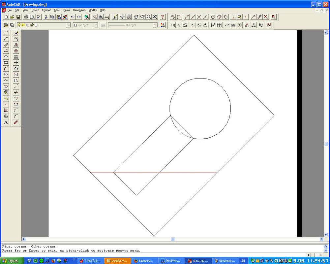
Task: Click the Snap to Endpoint icon
Action: (x=187, y=17)
